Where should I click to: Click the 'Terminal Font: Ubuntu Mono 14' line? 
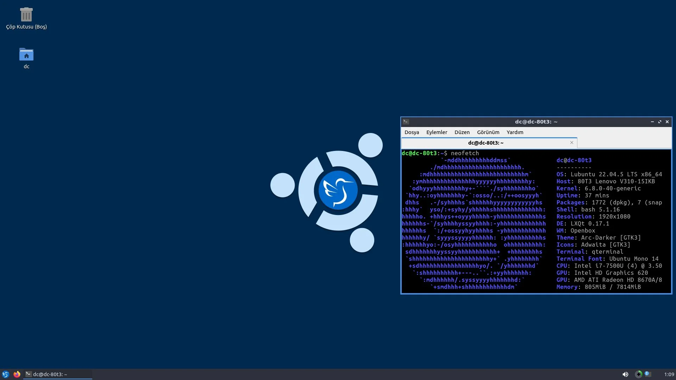point(607,259)
